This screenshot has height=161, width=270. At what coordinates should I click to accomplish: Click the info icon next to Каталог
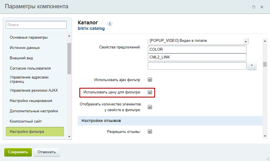[x=110, y=23]
